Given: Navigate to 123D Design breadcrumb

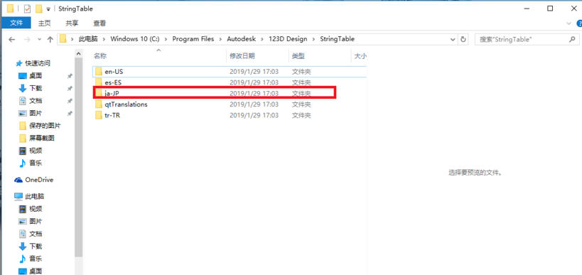Looking at the screenshot, I should (x=288, y=38).
